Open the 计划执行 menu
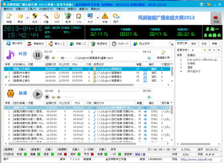224x163 pixels. pos(46,9)
